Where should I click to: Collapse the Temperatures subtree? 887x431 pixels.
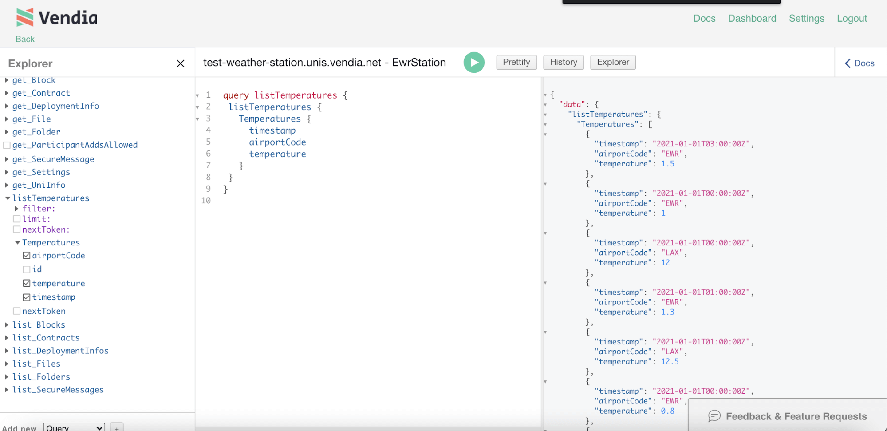click(17, 243)
